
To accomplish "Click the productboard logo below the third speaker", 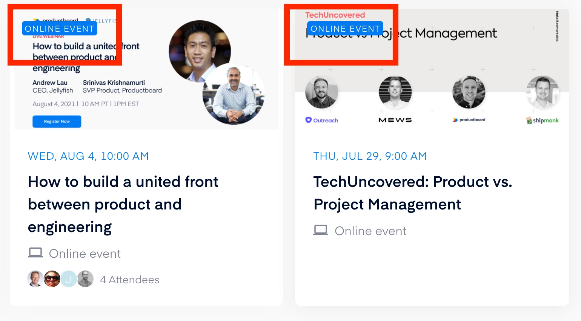I will click(469, 120).
